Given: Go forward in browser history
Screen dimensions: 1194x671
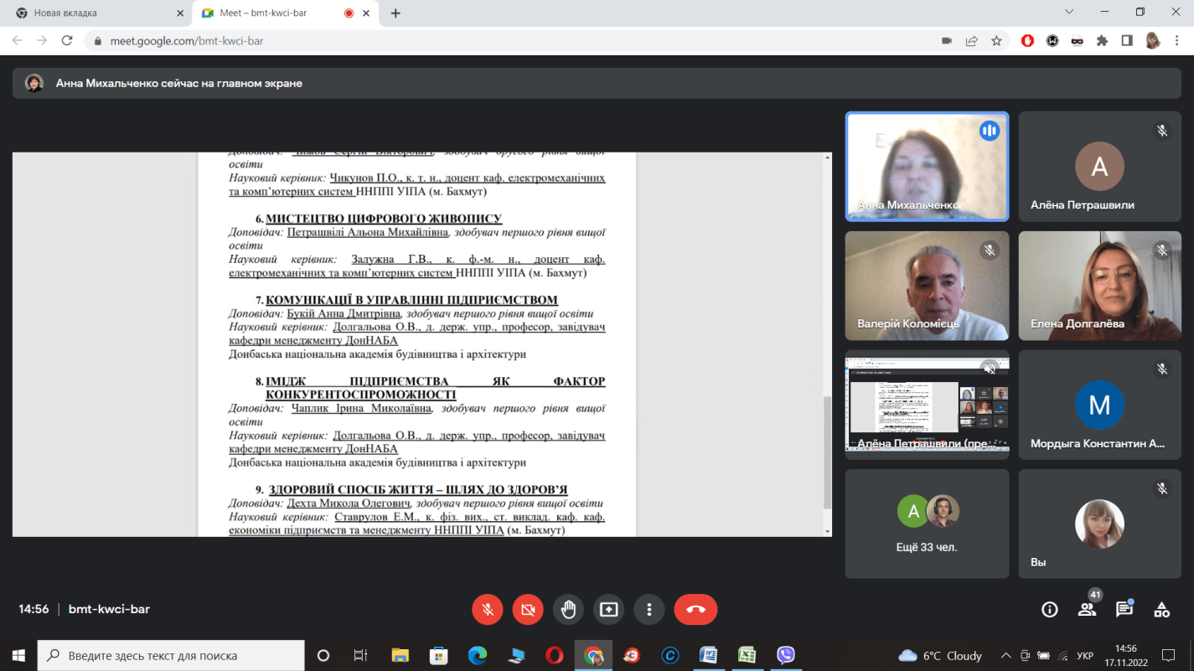Looking at the screenshot, I should pos(42,40).
